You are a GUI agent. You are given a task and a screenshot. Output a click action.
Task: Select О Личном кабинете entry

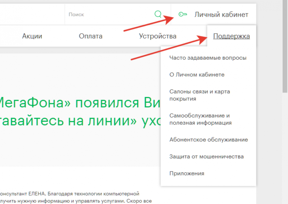(197, 75)
